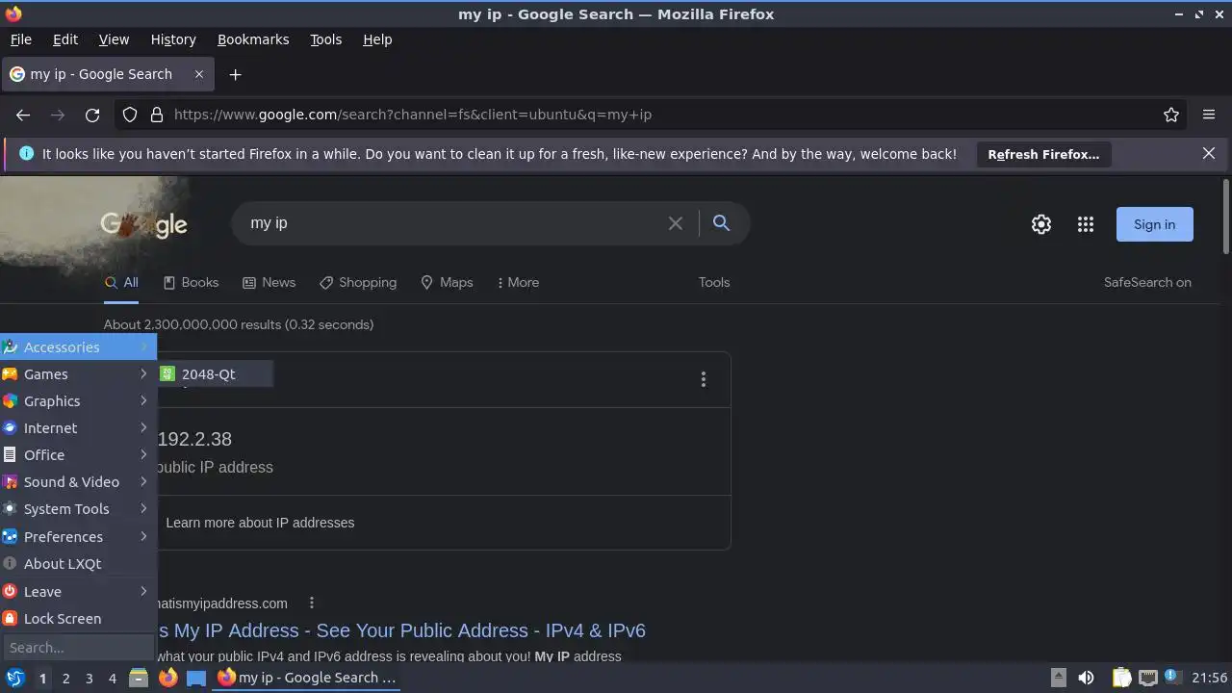The image size is (1232, 693).
Task: Launch the file manager from the taskbar
Action: pyautogui.click(x=139, y=678)
